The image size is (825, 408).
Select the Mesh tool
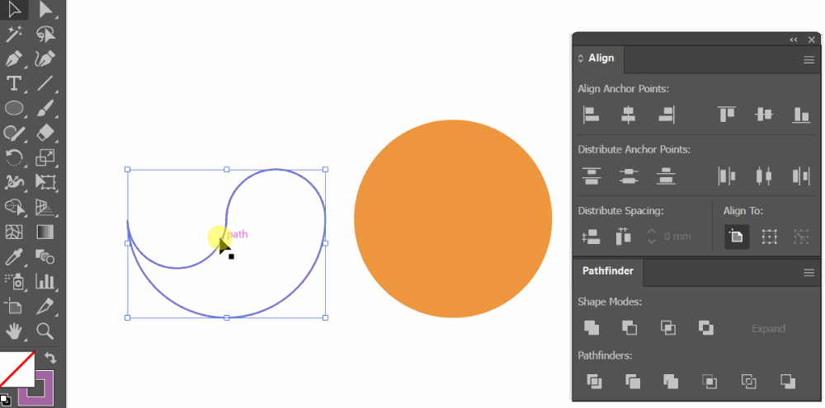click(x=14, y=232)
